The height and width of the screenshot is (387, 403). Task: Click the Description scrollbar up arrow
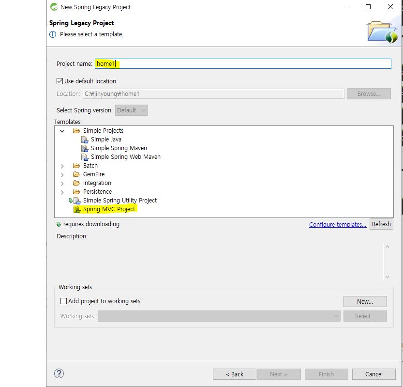pyautogui.click(x=387, y=247)
